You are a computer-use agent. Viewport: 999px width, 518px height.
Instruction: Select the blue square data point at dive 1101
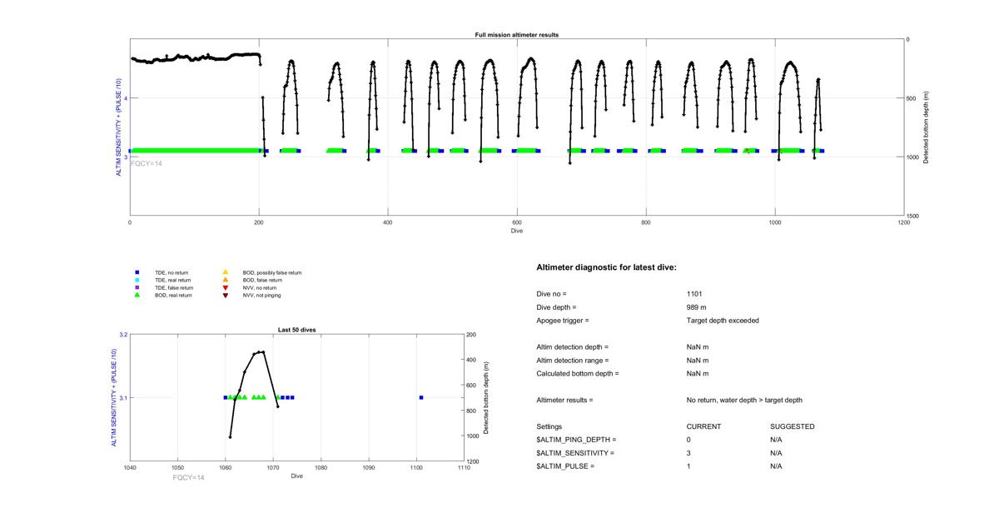[421, 397]
